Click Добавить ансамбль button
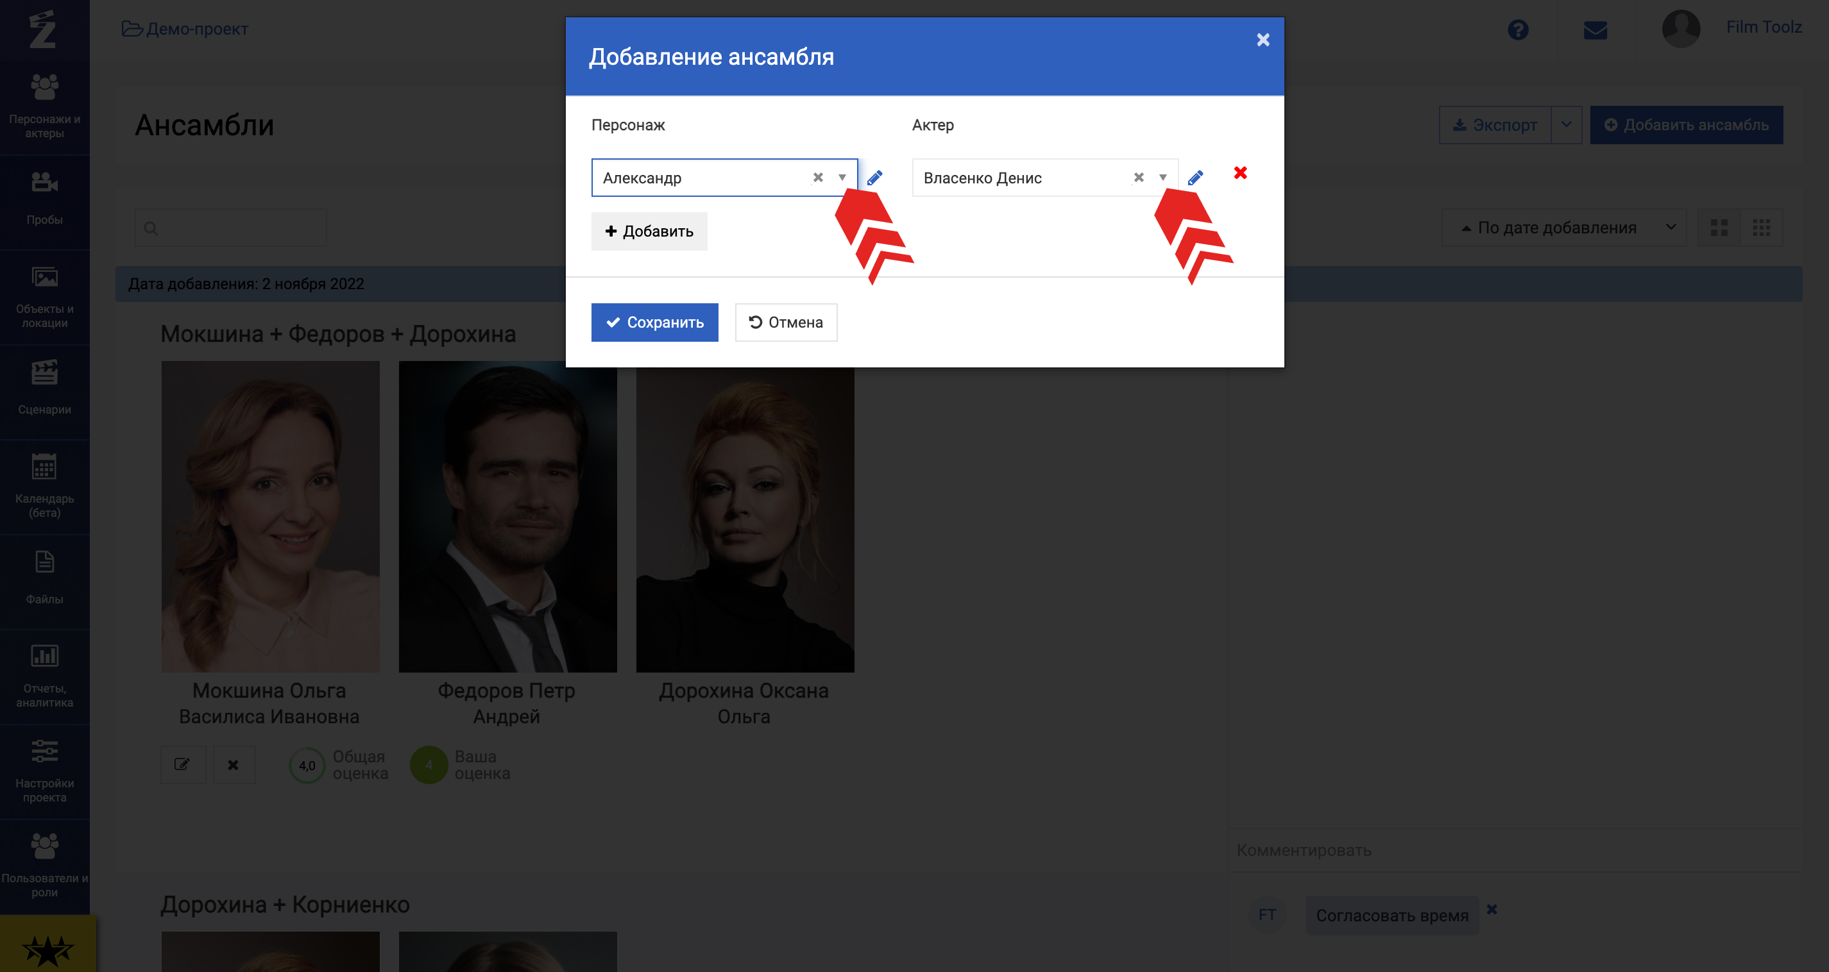1829x972 pixels. (x=1687, y=125)
